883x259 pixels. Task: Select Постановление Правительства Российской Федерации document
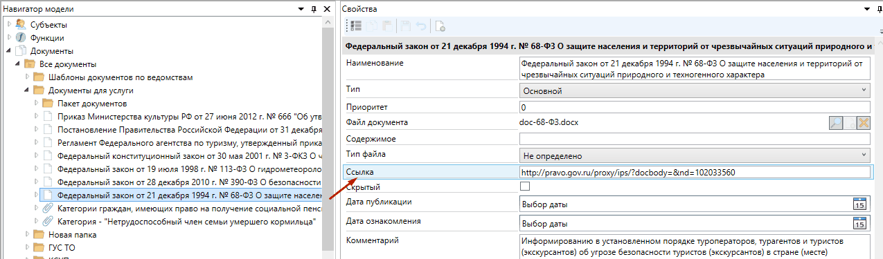(189, 130)
